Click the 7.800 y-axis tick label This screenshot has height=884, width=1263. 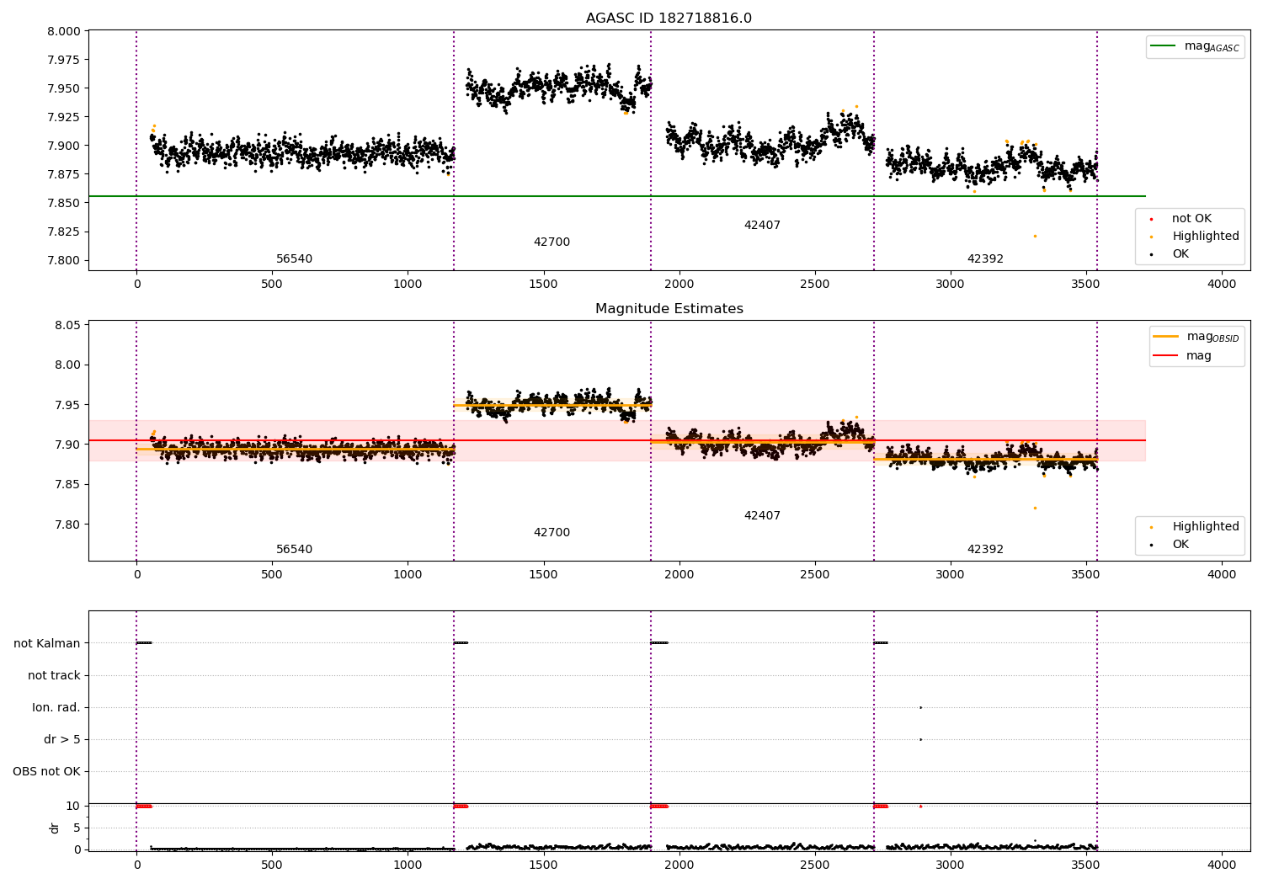pyautogui.click(x=63, y=261)
